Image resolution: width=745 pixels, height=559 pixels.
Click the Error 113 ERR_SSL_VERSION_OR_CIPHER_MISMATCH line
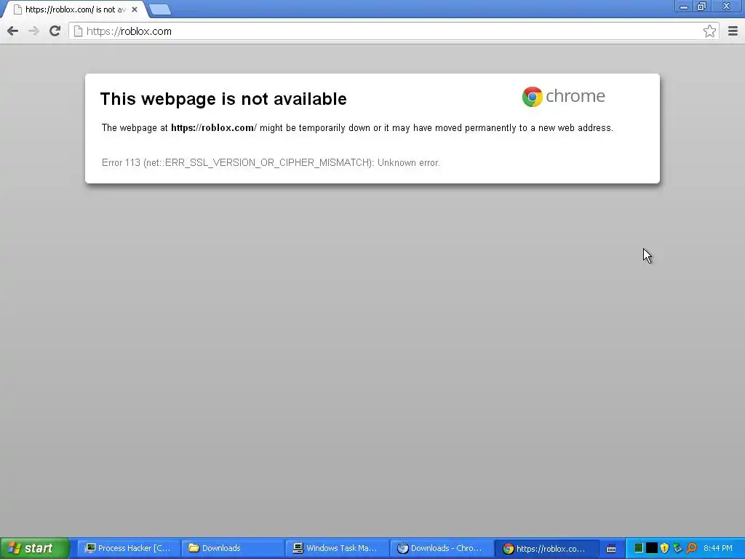click(x=271, y=162)
